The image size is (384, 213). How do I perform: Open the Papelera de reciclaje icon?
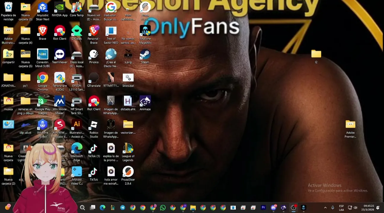[x=8, y=11]
